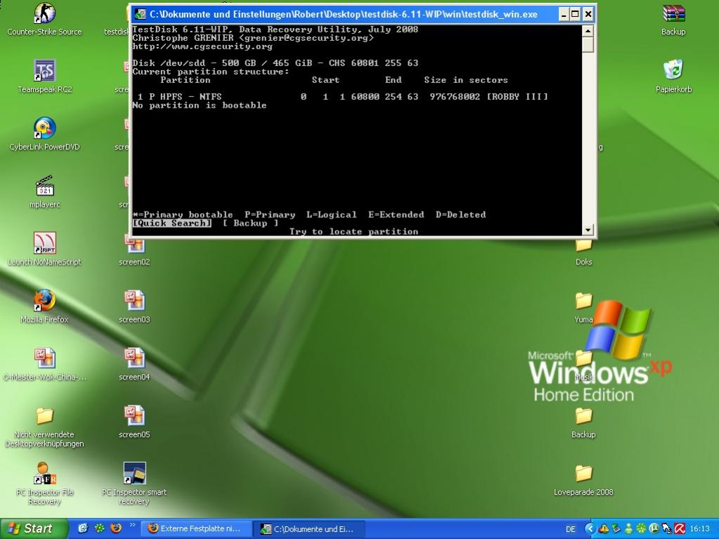Click the Disk /dev/sdd 500 GB line

coord(275,63)
